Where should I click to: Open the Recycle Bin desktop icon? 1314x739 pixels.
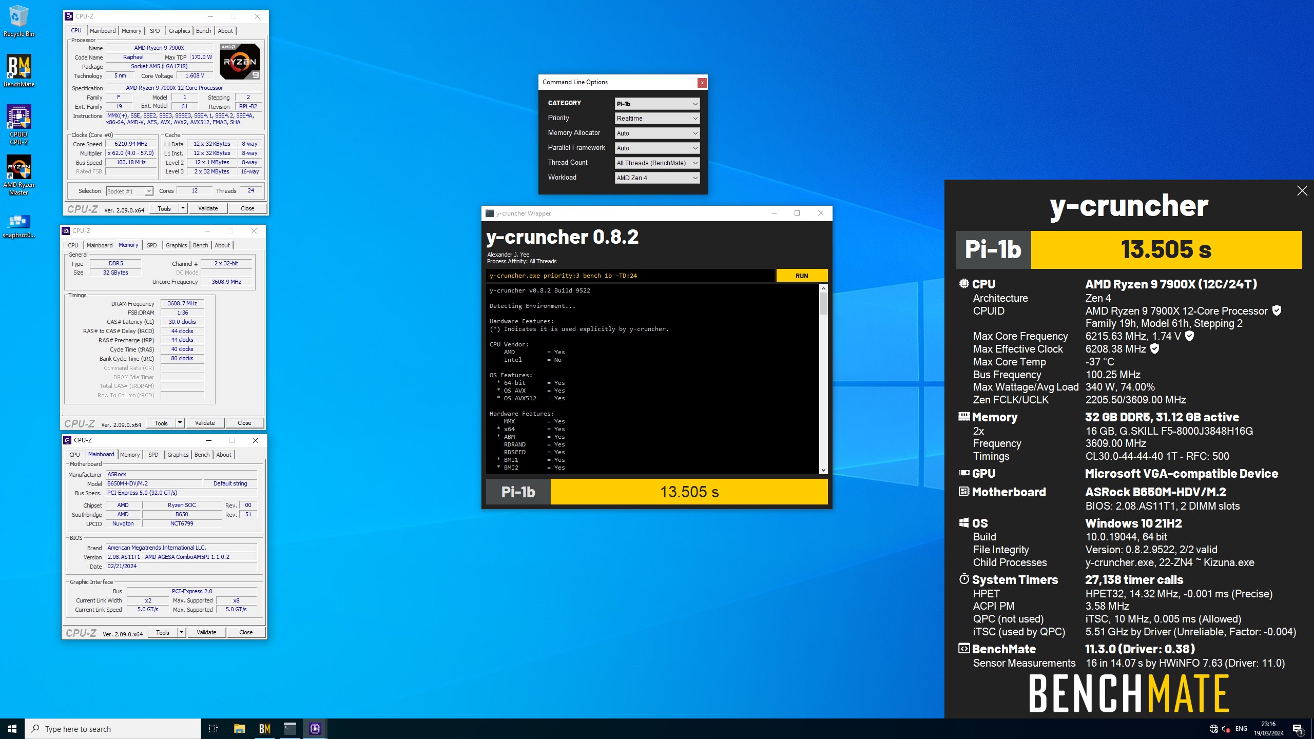tap(19, 21)
